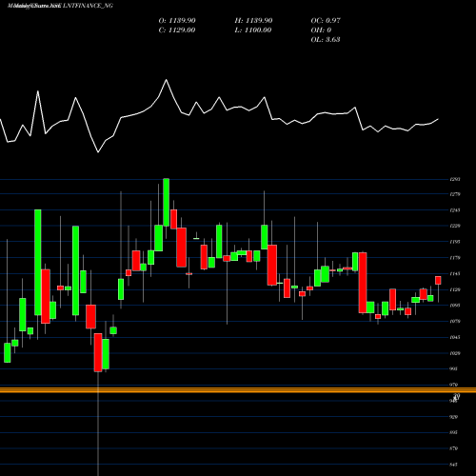Click the 845 price axis label

click(x=454, y=465)
